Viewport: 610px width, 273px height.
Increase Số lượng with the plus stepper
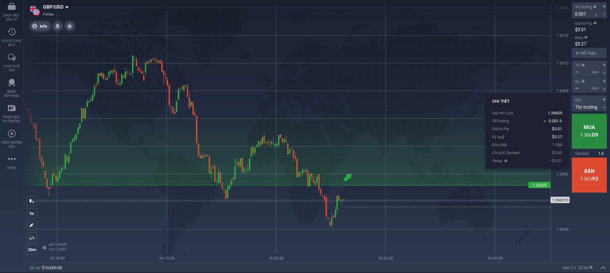click(x=604, y=6)
